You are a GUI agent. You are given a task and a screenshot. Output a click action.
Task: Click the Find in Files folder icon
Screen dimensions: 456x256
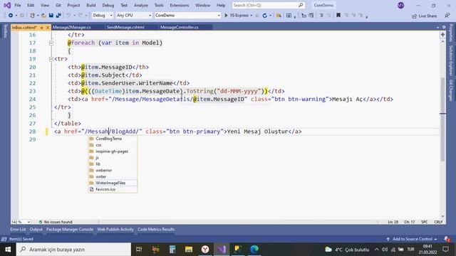pyautogui.click(x=279, y=16)
